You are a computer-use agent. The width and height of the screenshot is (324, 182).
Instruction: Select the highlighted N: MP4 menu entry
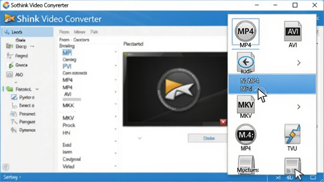pos(272,84)
